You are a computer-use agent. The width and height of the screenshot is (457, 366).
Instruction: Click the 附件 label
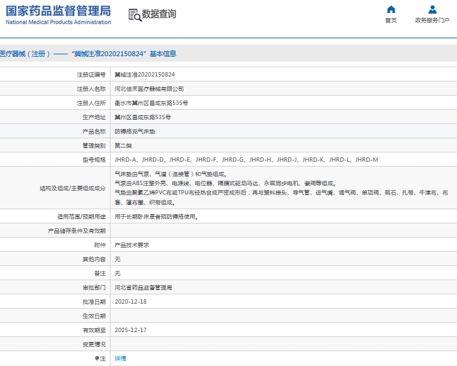pyautogui.click(x=99, y=245)
